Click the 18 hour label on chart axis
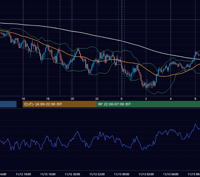 tap(48, 99)
